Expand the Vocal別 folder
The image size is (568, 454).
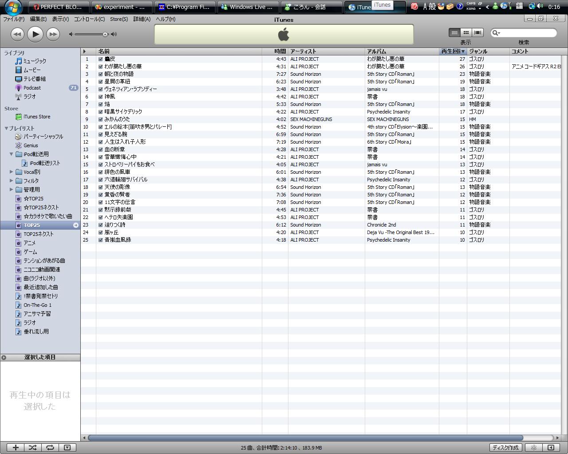point(12,172)
